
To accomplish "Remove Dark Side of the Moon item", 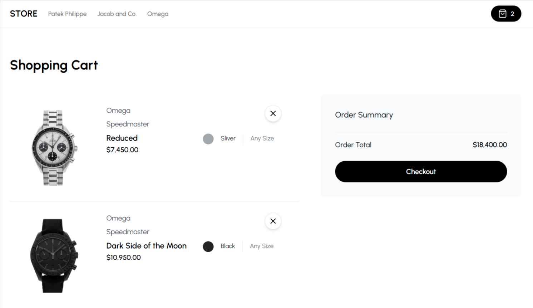I will tap(273, 221).
